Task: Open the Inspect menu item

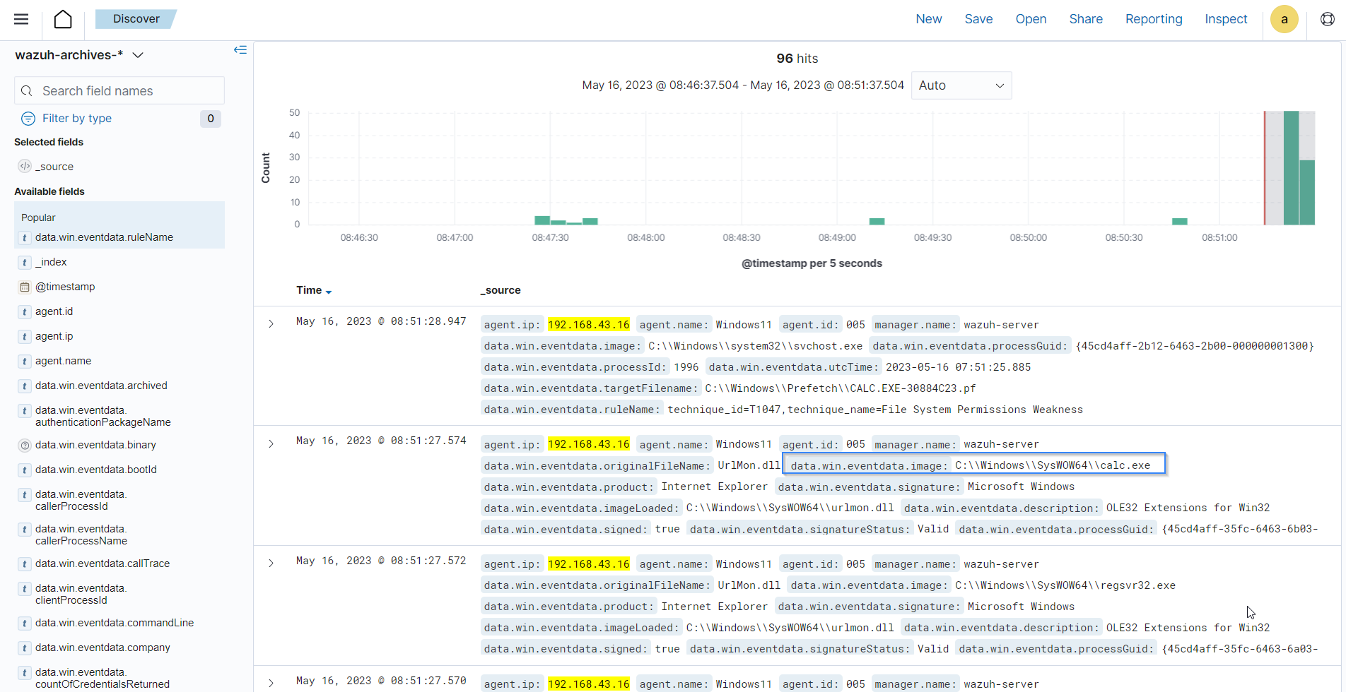Action: click(x=1225, y=19)
